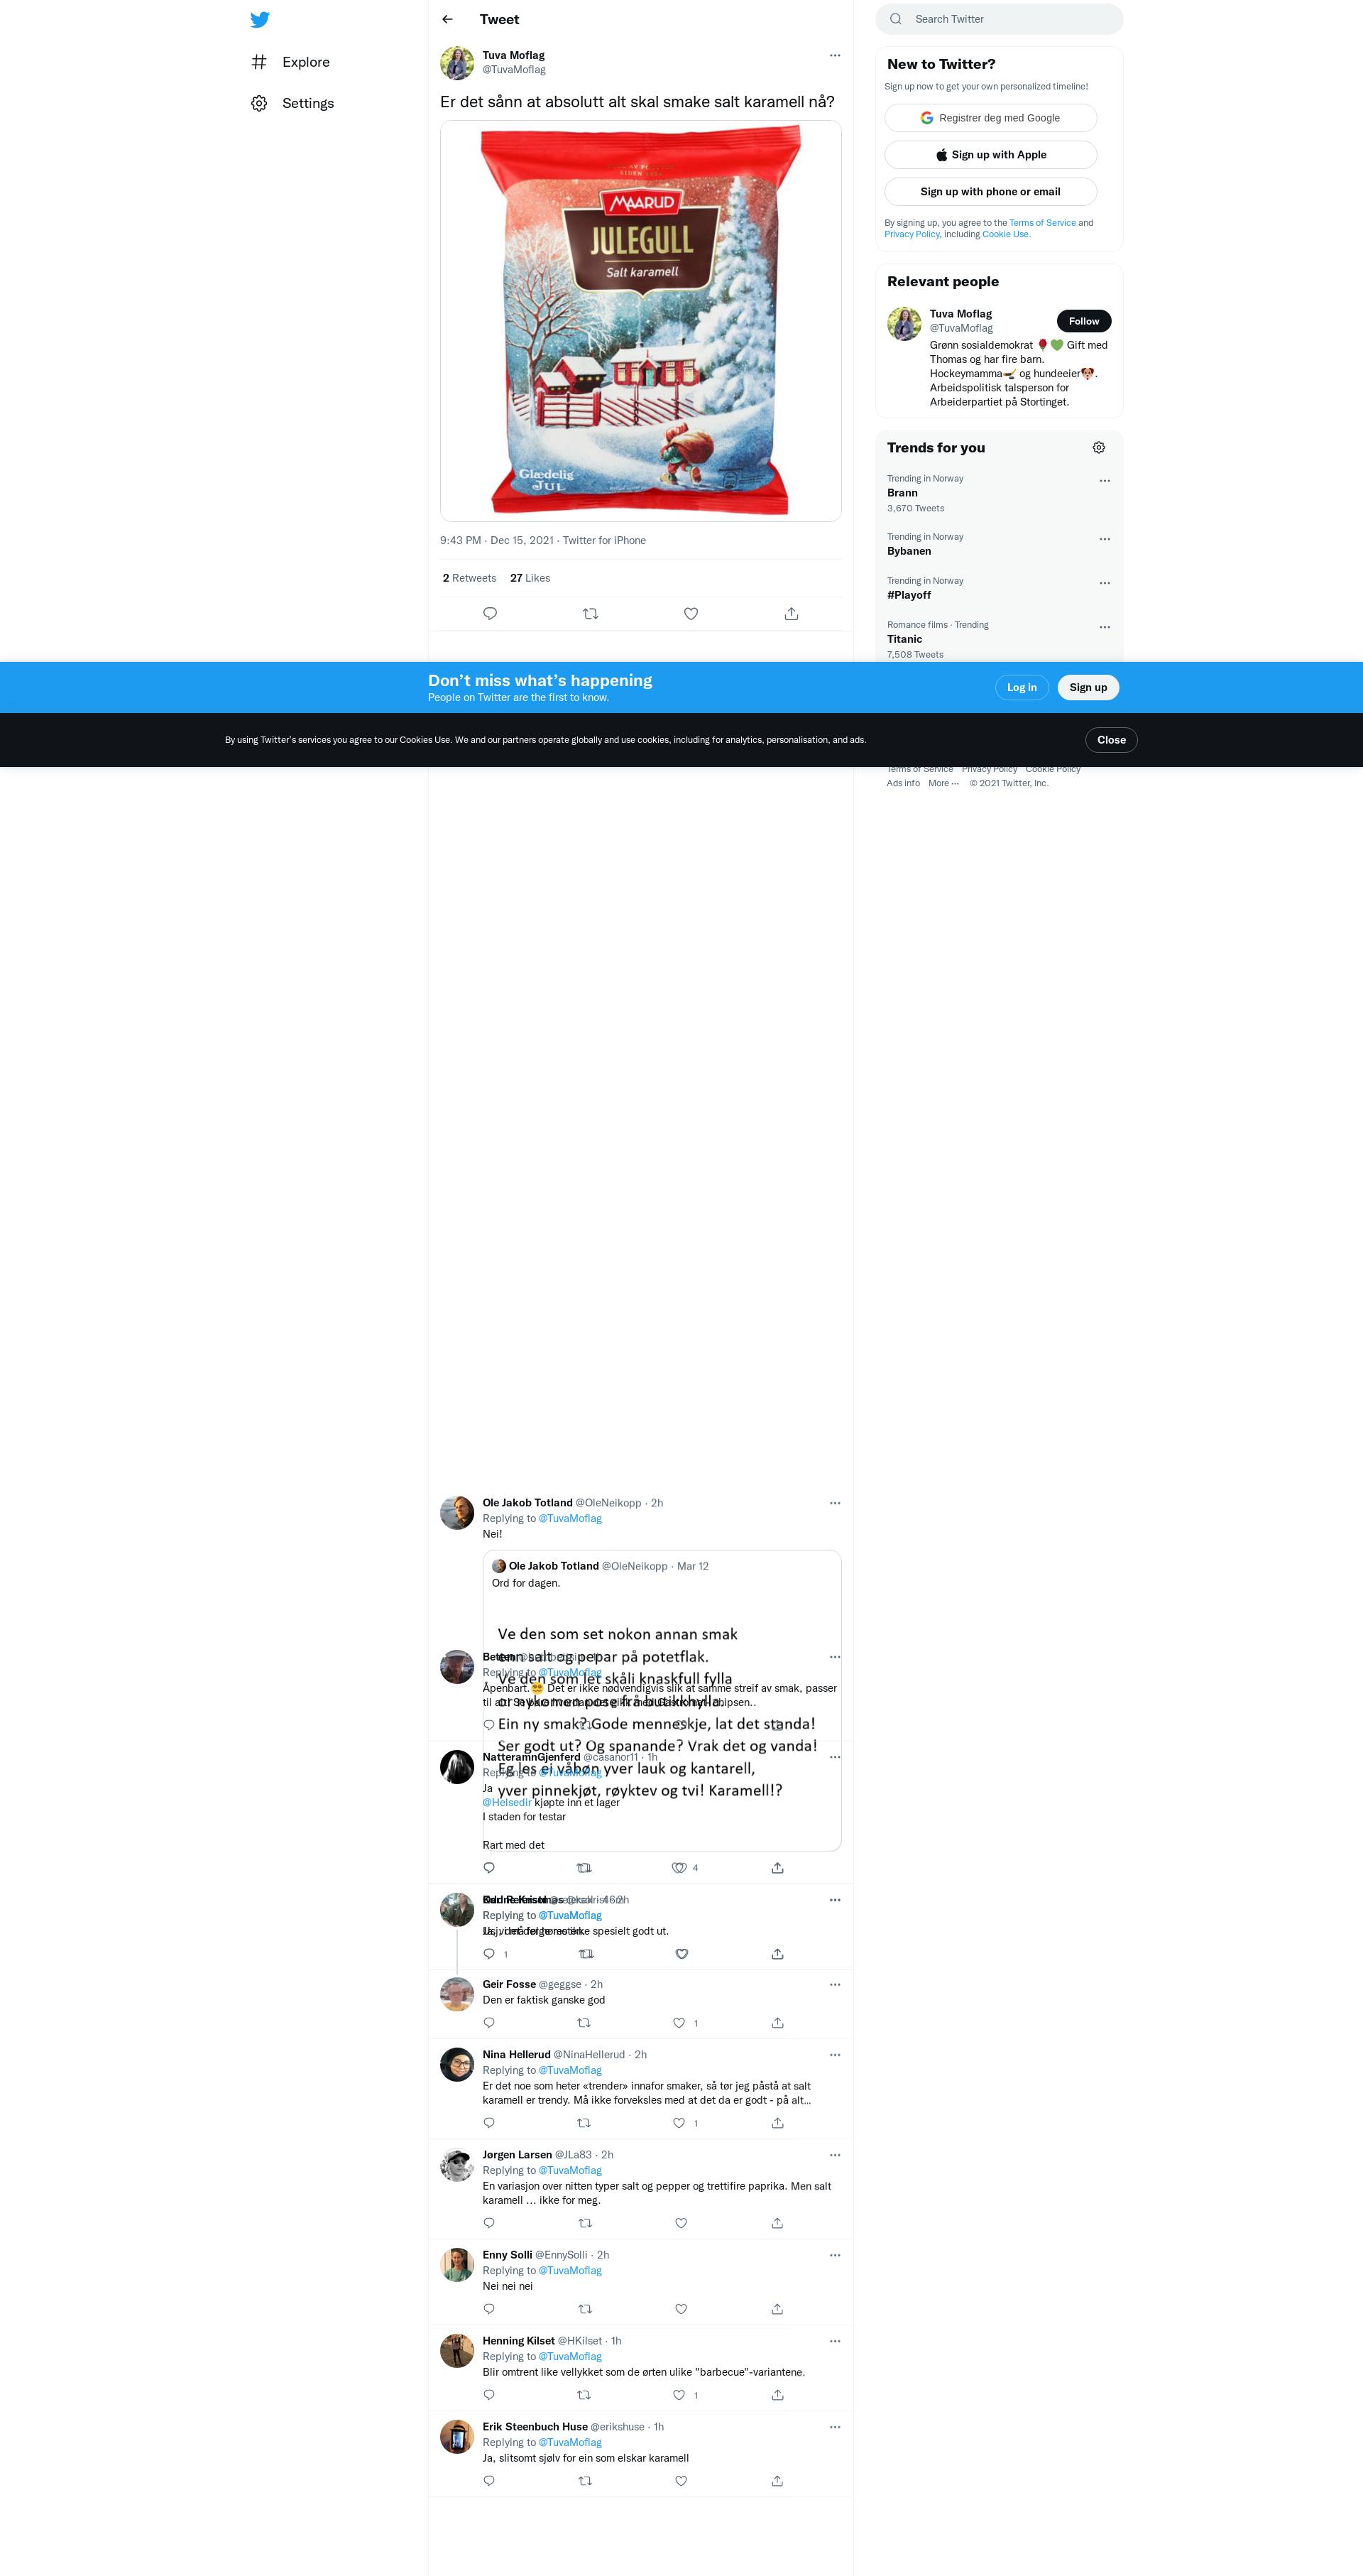Open Henning Kilset's profile name

[519, 2341]
